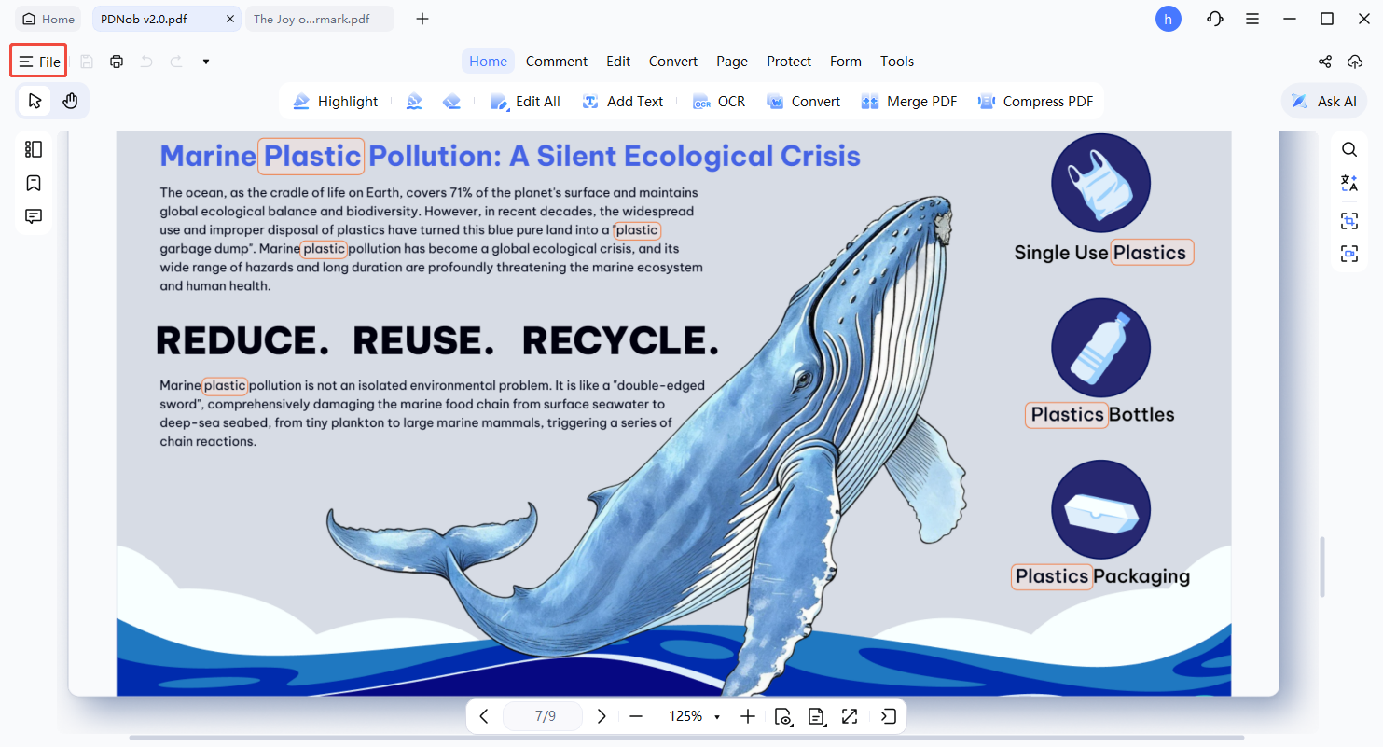Expand the quick access toolbar dropdown arrow
The image size is (1383, 747).
(x=206, y=62)
